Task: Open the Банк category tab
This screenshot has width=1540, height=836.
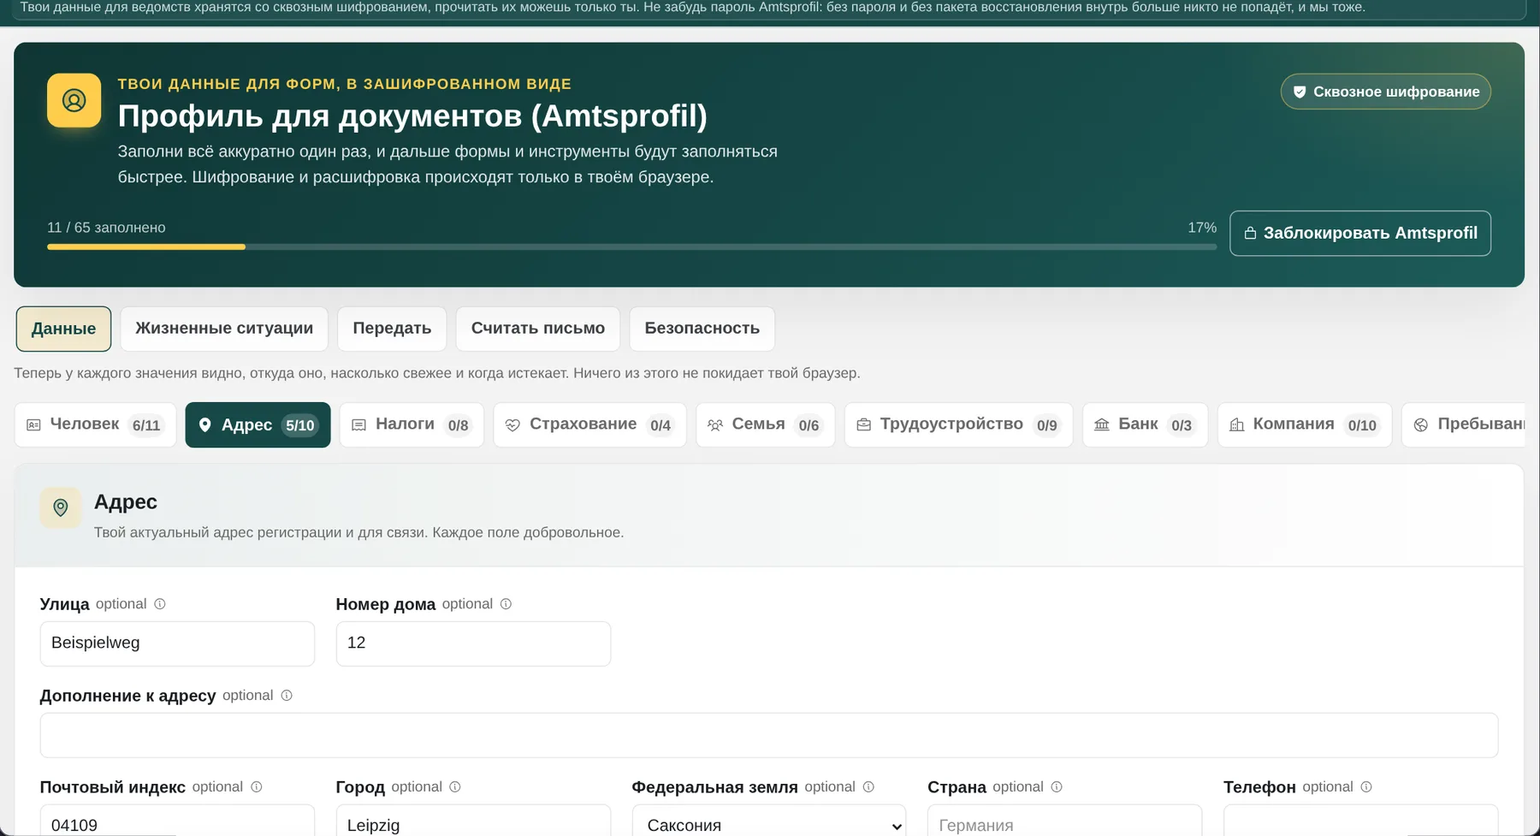Action: pyautogui.click(x=1145, y=424)
